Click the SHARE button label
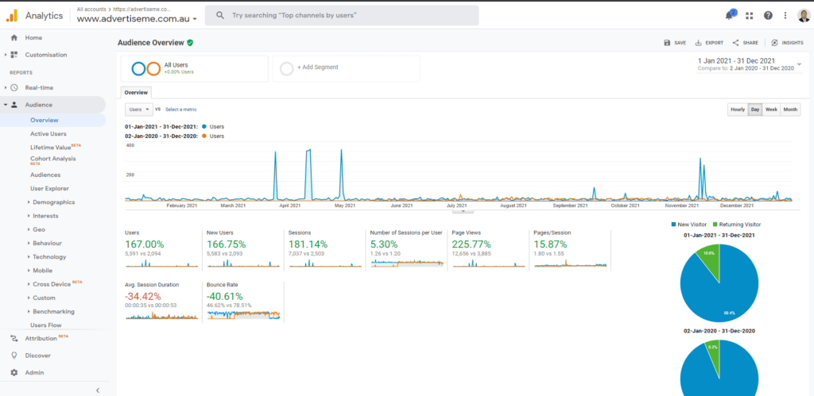This screenshot has height=396, width=814. 750,43
